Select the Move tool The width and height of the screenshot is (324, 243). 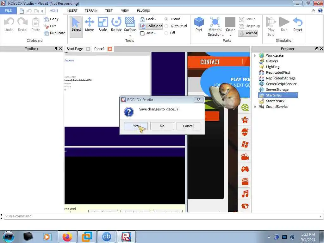(x=90, y=25)
